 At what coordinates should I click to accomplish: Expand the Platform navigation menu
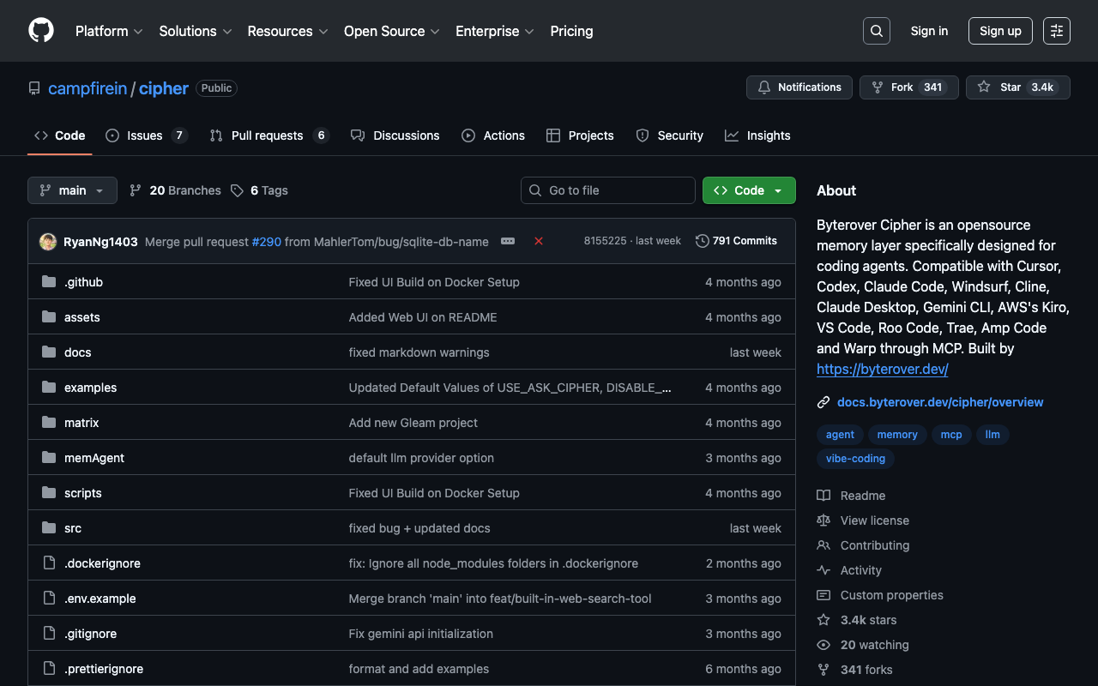click(x=109, y=31)
